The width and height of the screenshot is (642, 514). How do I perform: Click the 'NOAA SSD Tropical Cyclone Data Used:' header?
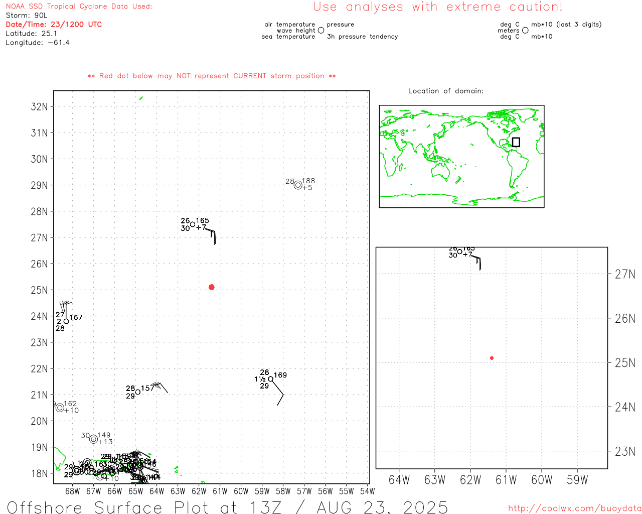[x=79, y=7]
